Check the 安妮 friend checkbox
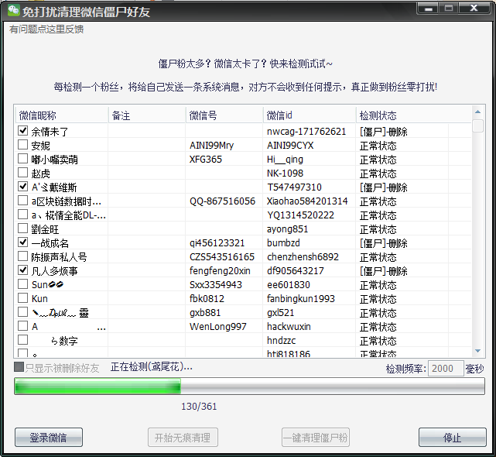Screen dimensions: 496x457 pos(23,146)
